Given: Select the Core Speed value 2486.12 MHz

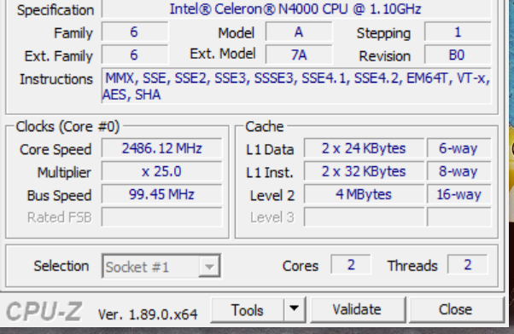Looking at the screenshot, I should 161,148.
